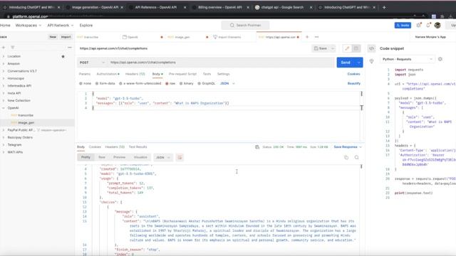Switch to the Headers request tab
Viewport: 456px width, 256px height.
click(x=135, y=74)
